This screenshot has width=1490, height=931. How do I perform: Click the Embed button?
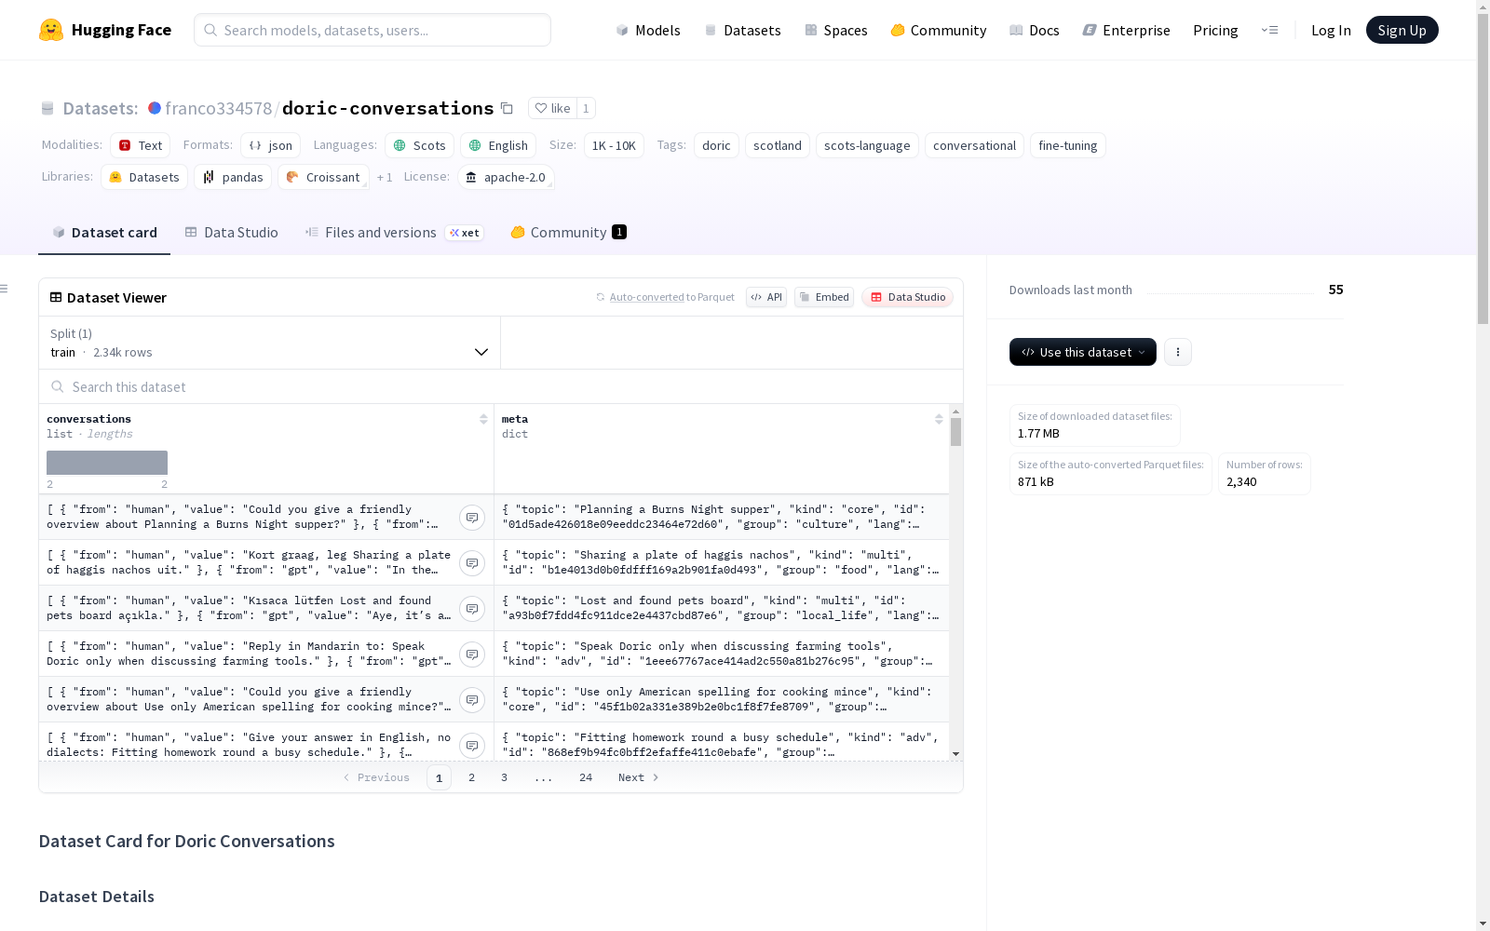824,297
